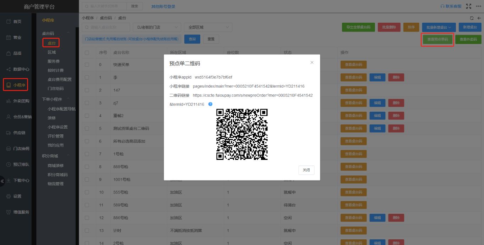Click the refresh icon above the table
484x245 pixels.
tap(472, 18)
